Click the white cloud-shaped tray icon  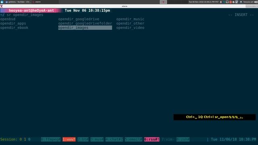click(233, 2)
